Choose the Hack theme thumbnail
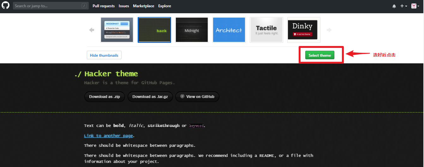The height and width of the screenshot is (167, 424). coord(154,30)
